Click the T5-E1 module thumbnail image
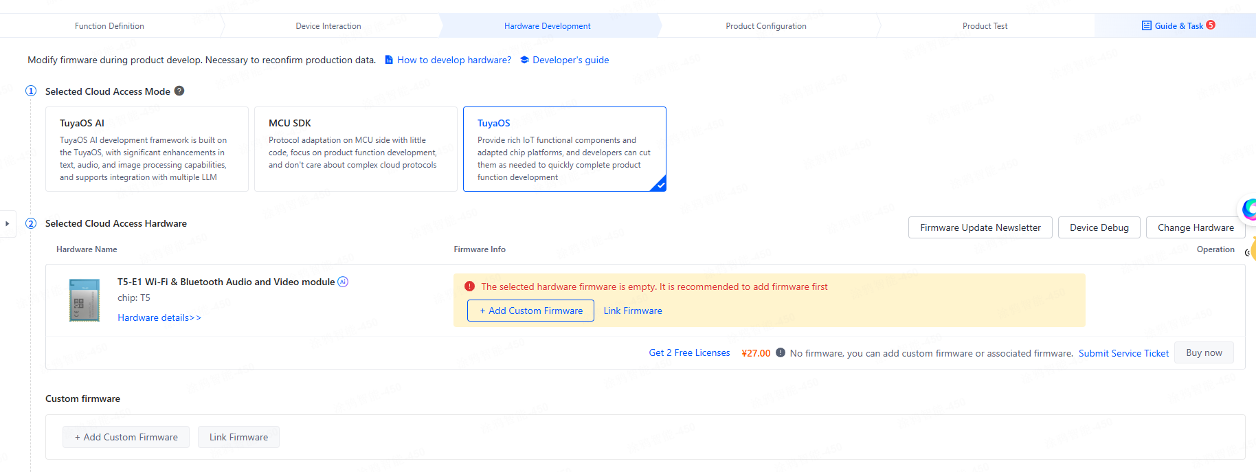The height and width of the screenshot is (472, 1256). tap(85, 300)
